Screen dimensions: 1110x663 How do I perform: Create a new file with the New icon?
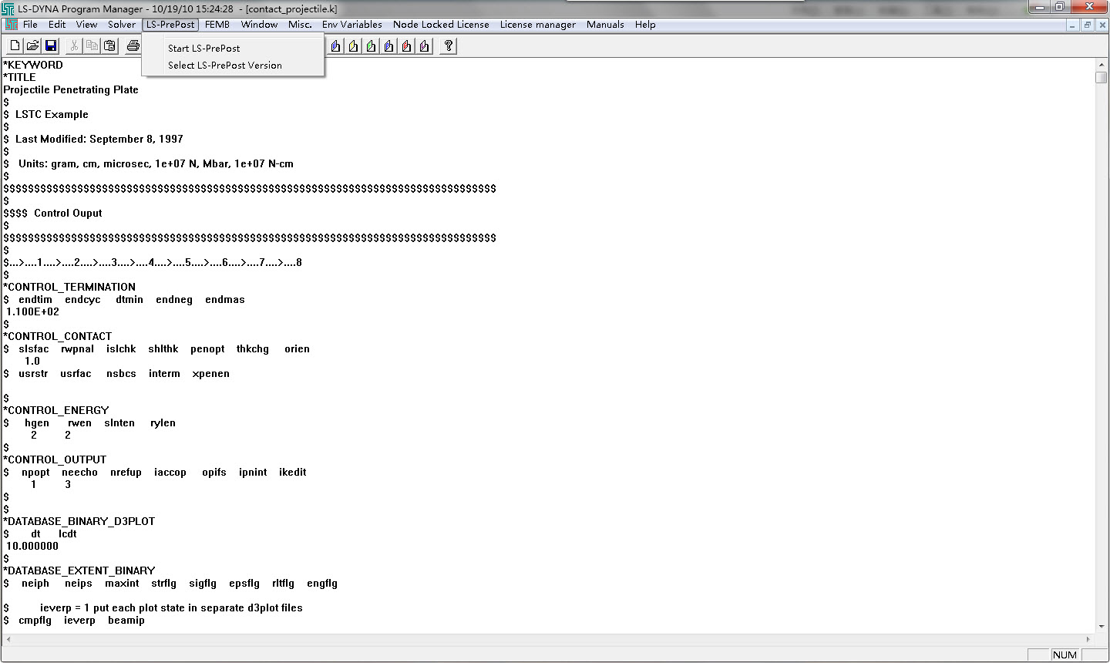coord(15,46)
